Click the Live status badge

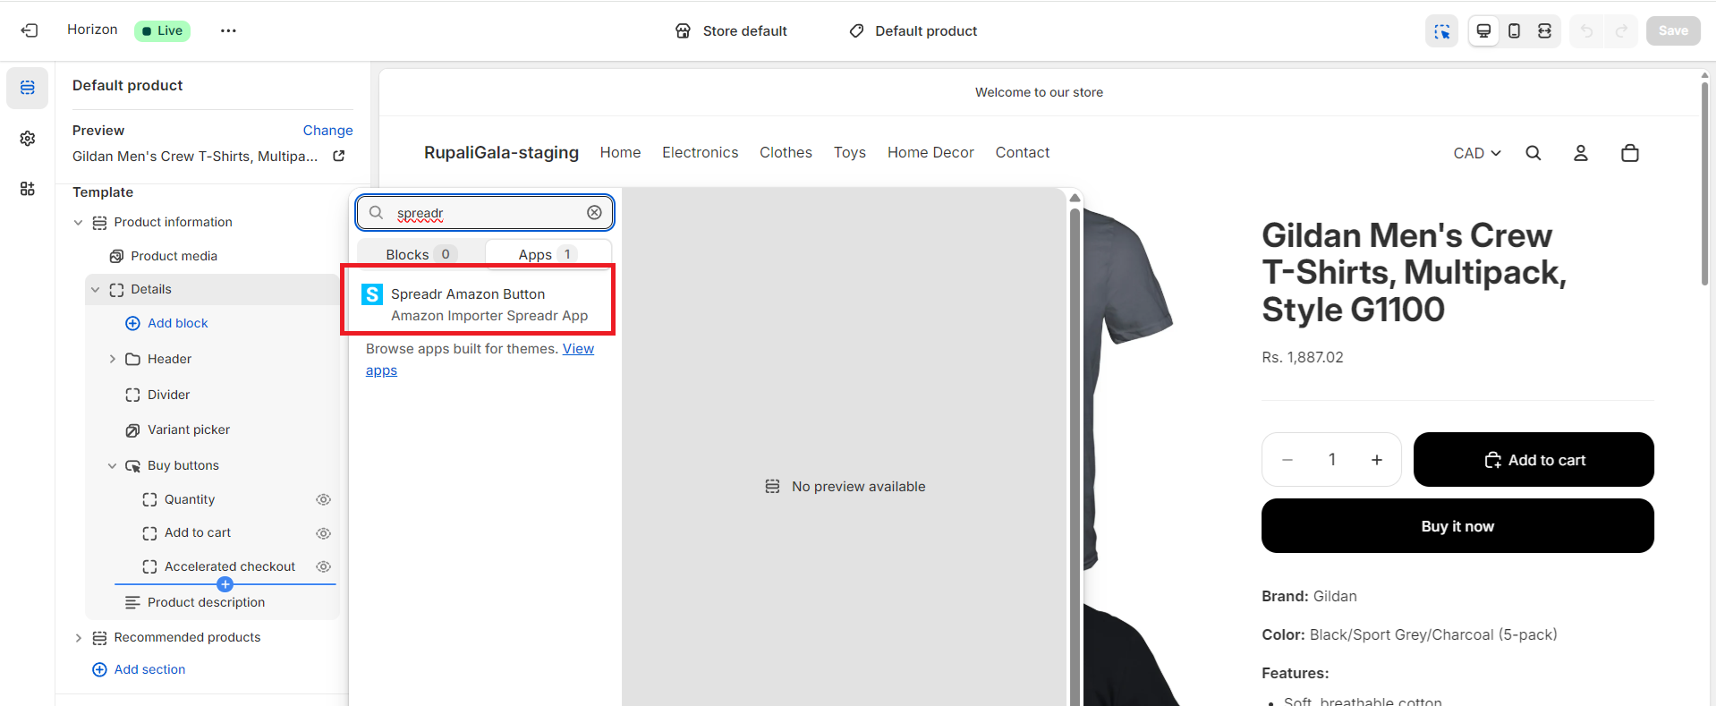point(163,30)
